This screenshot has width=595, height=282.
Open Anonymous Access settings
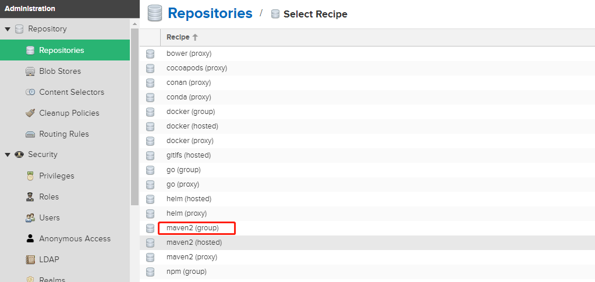75,239
